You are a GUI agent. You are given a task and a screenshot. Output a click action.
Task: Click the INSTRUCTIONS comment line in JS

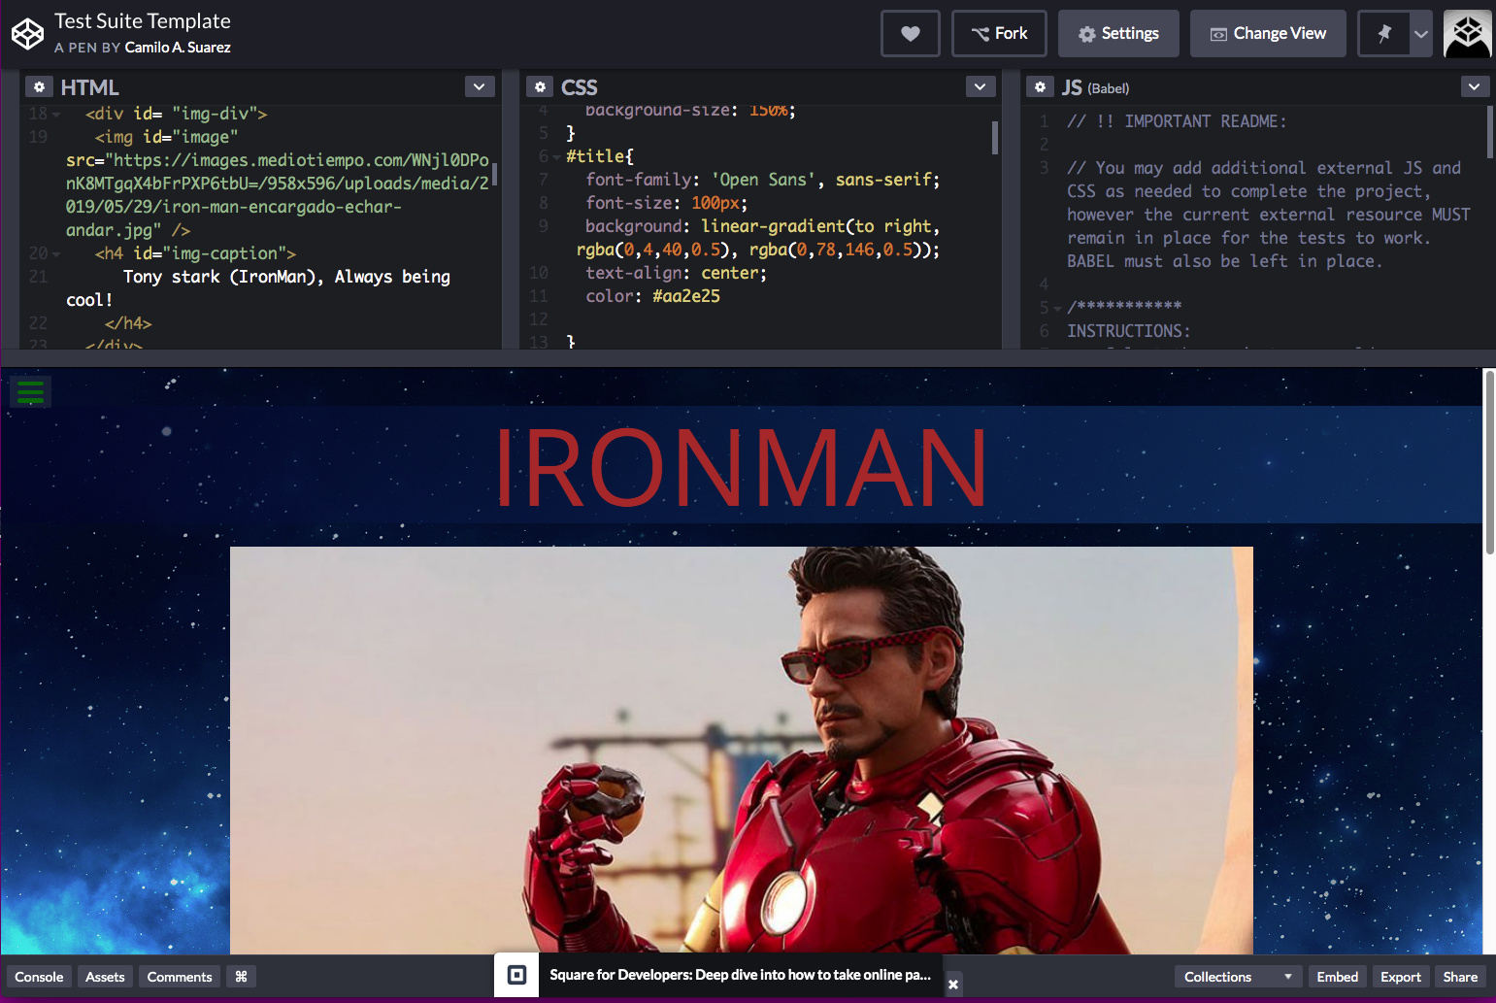point(1129,331)
